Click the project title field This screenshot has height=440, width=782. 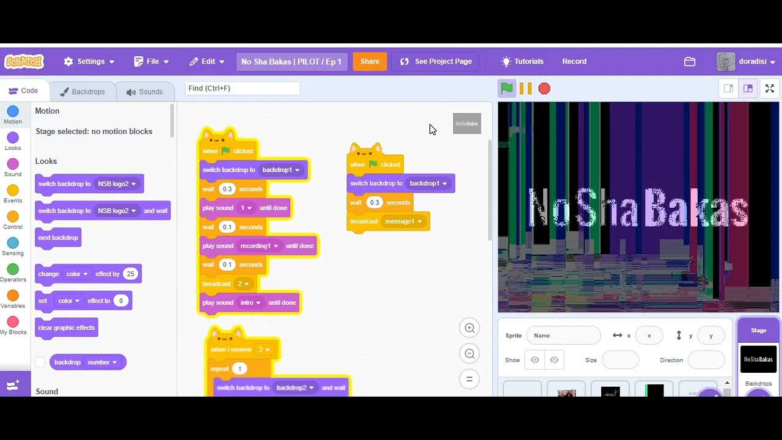tap(291, 62)
